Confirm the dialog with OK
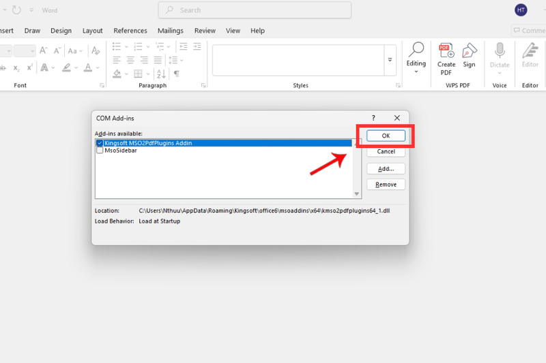546x363 pixels. tap(386, 136)
